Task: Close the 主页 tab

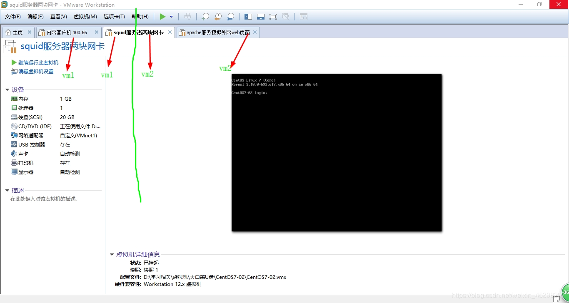Action: pyautogui.click(x=30, y=32)
